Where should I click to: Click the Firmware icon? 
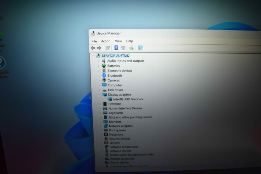tap(105, 104)
